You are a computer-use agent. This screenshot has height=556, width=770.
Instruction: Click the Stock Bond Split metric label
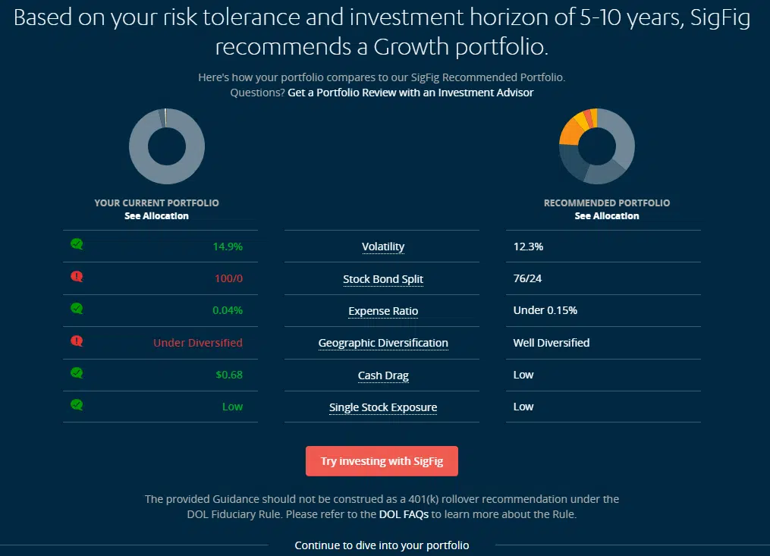[x=383, y=279]
